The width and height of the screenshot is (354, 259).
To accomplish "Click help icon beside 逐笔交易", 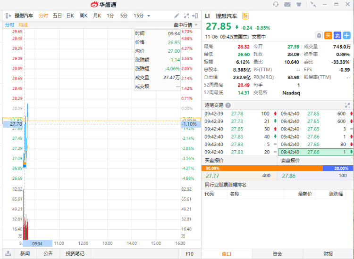I will (x=228, y=105).
